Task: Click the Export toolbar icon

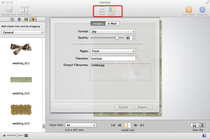Action: pos(111,11)
